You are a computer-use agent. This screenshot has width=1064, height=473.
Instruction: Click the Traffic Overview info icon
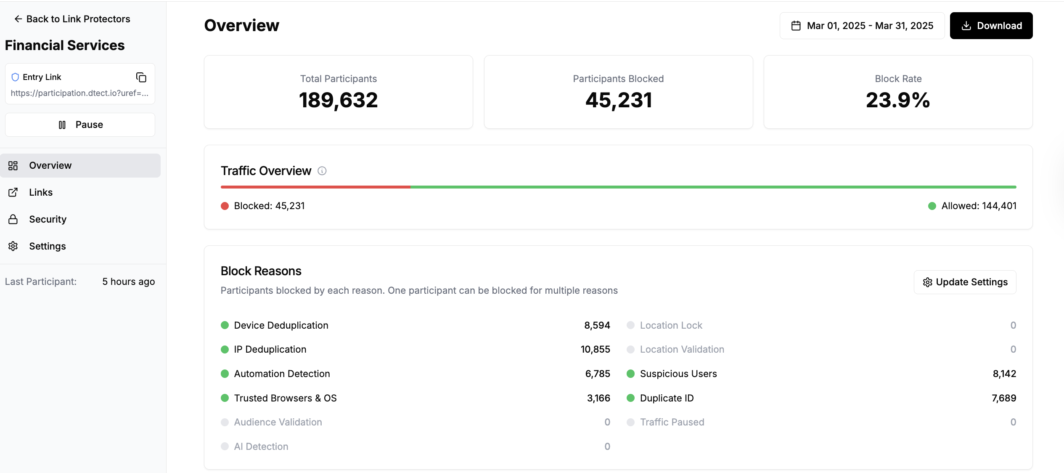point(322,171)
